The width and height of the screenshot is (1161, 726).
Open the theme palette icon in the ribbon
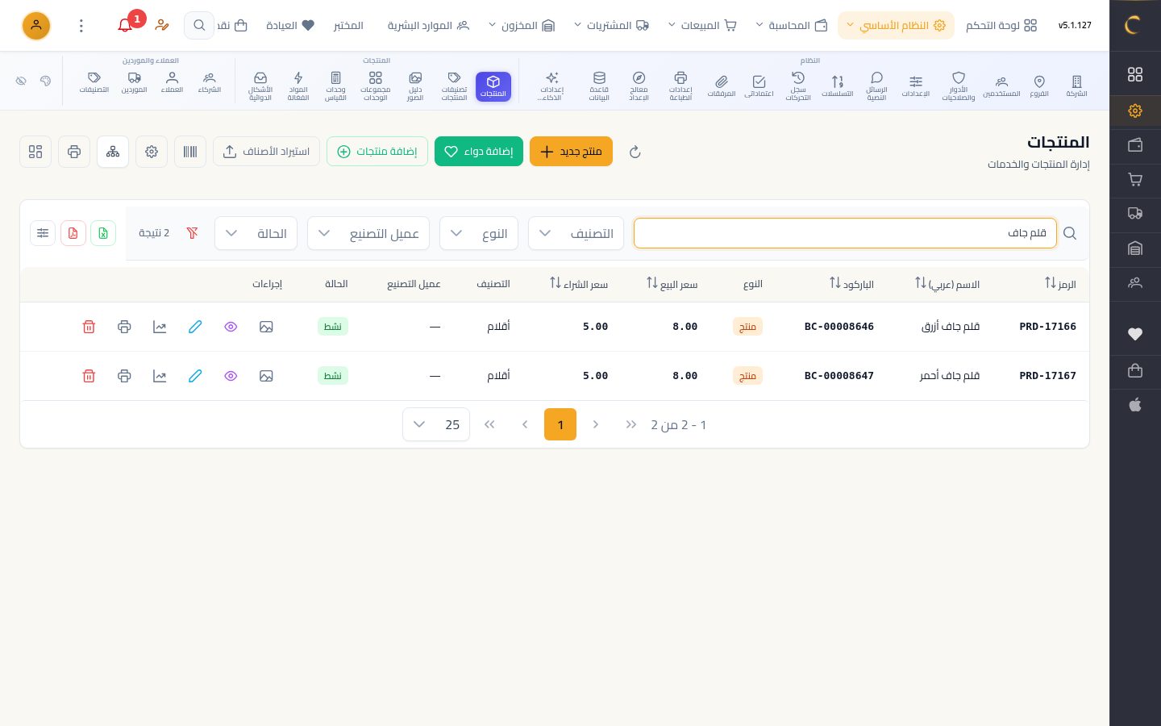point(45,81)
